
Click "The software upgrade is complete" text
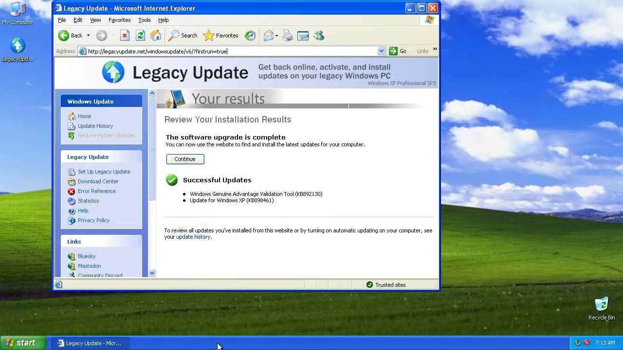(x=225, y=137)
